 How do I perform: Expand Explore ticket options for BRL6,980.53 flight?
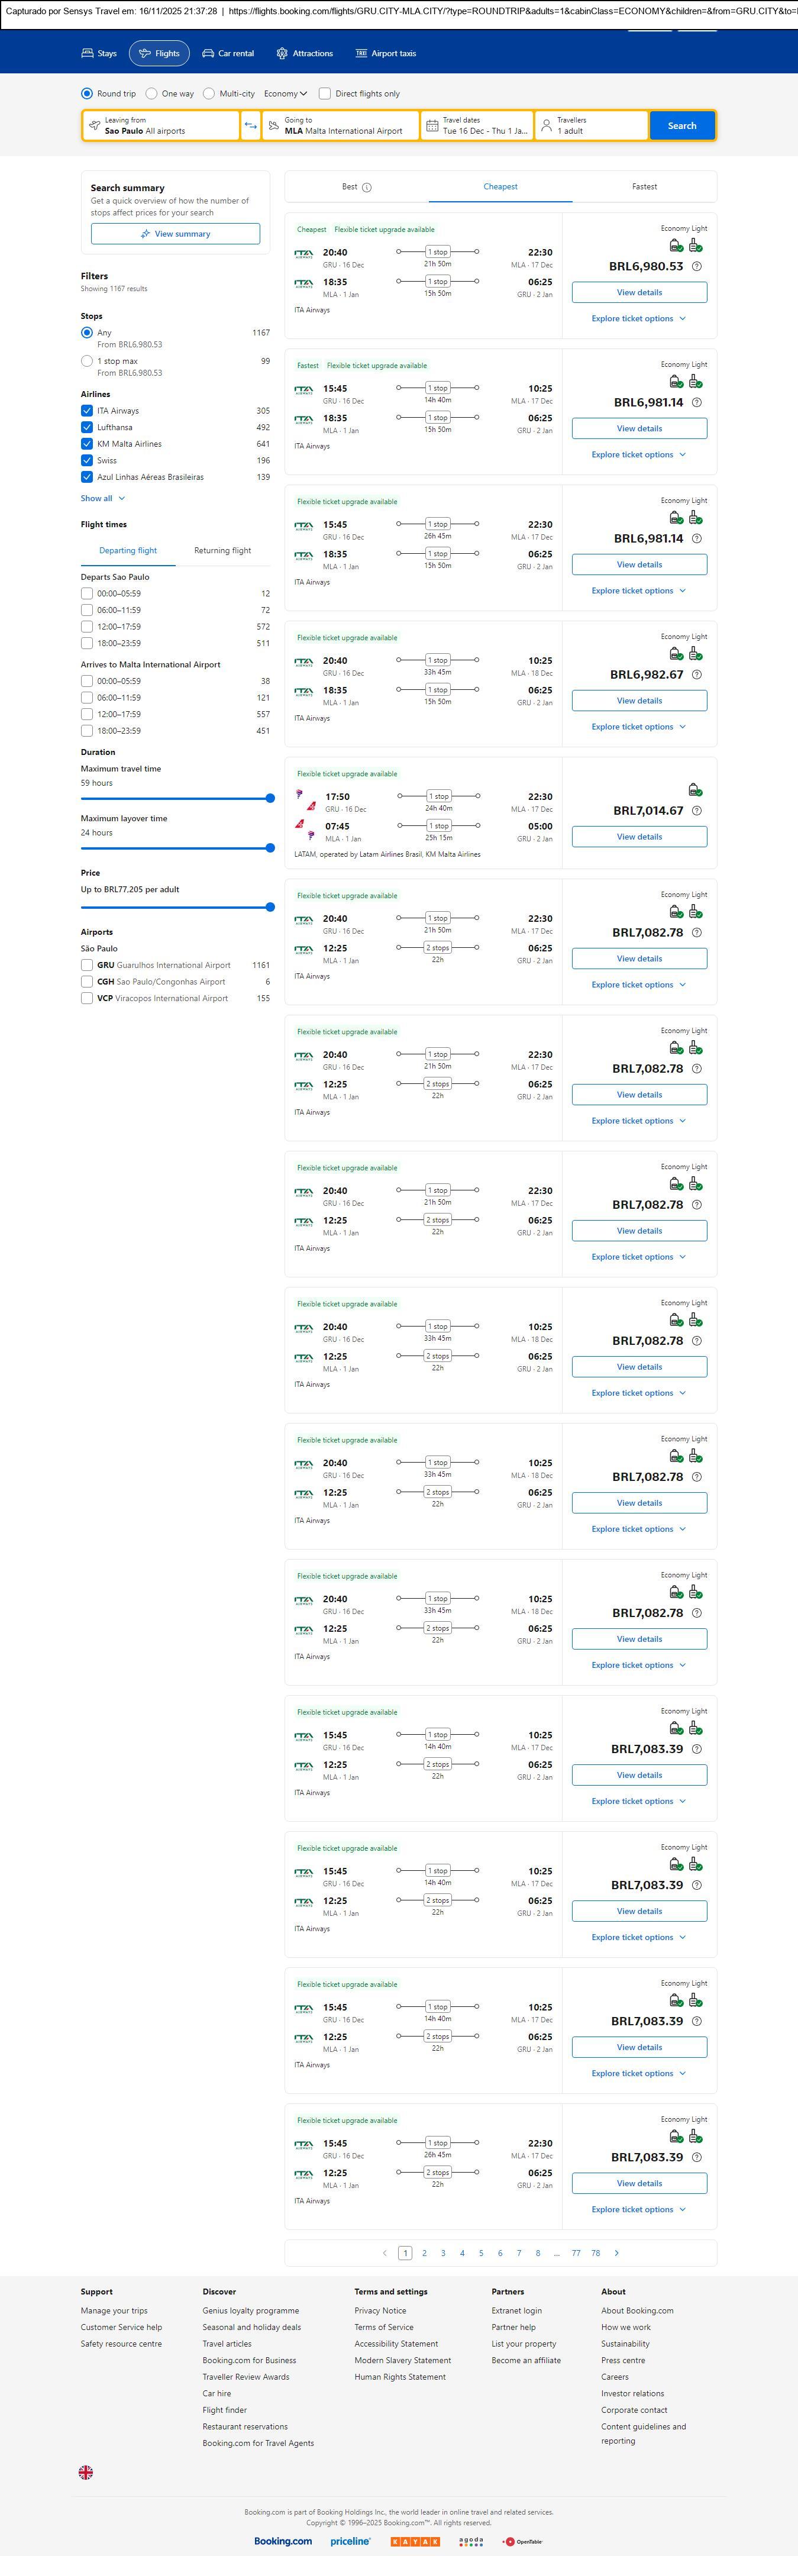pos(638,318)
